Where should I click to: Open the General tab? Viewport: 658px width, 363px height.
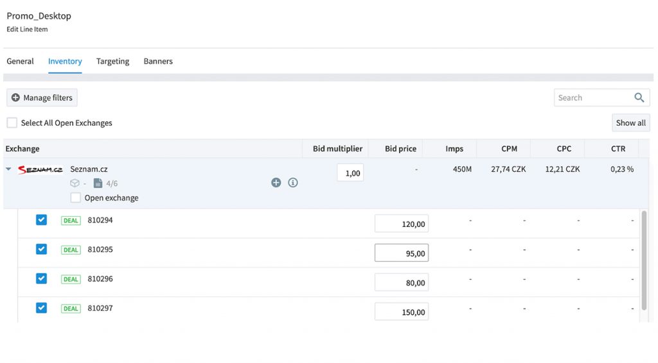coord(20,61)
